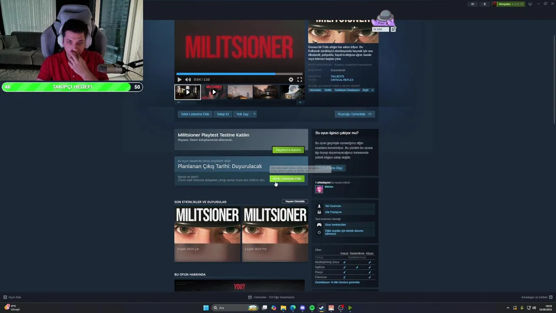Select the Sürükleyici Simülasyon tag
The width and height of the screenshot is (556, 313).
(347, 90)
